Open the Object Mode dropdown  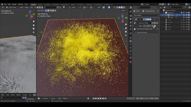12,7
